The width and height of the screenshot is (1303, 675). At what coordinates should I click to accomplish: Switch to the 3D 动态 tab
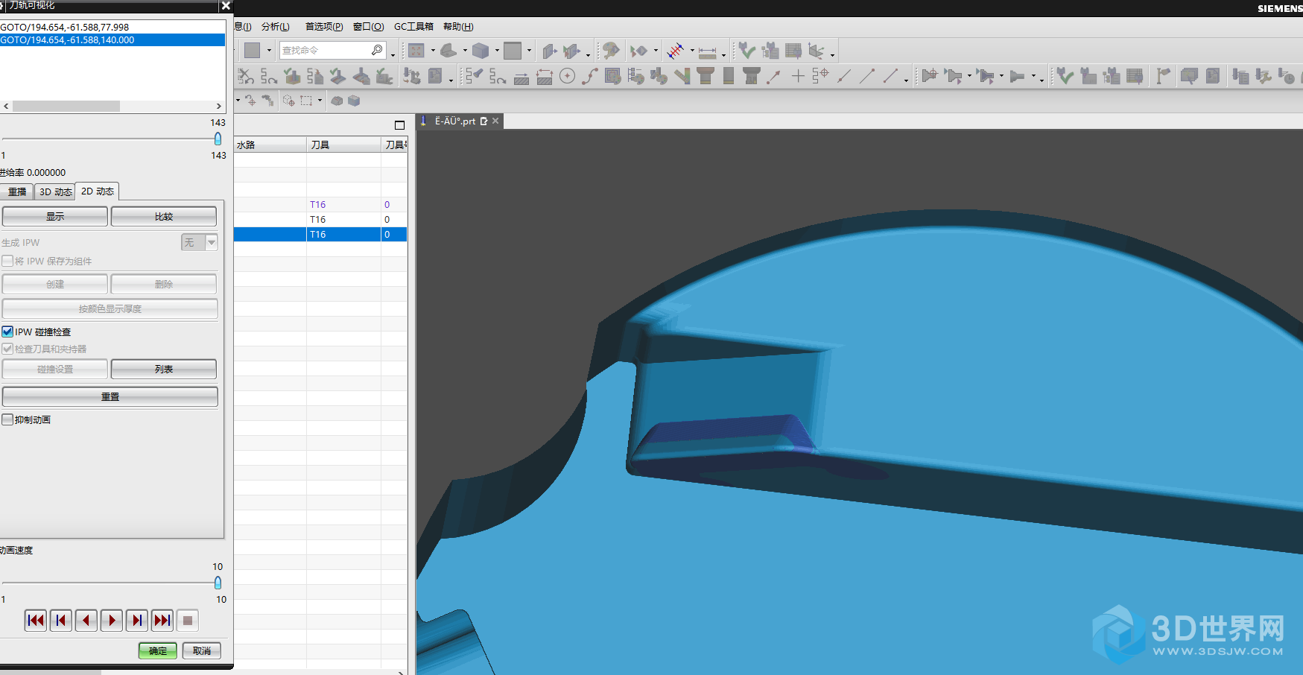pyautogui.click(x=55, y=191)
